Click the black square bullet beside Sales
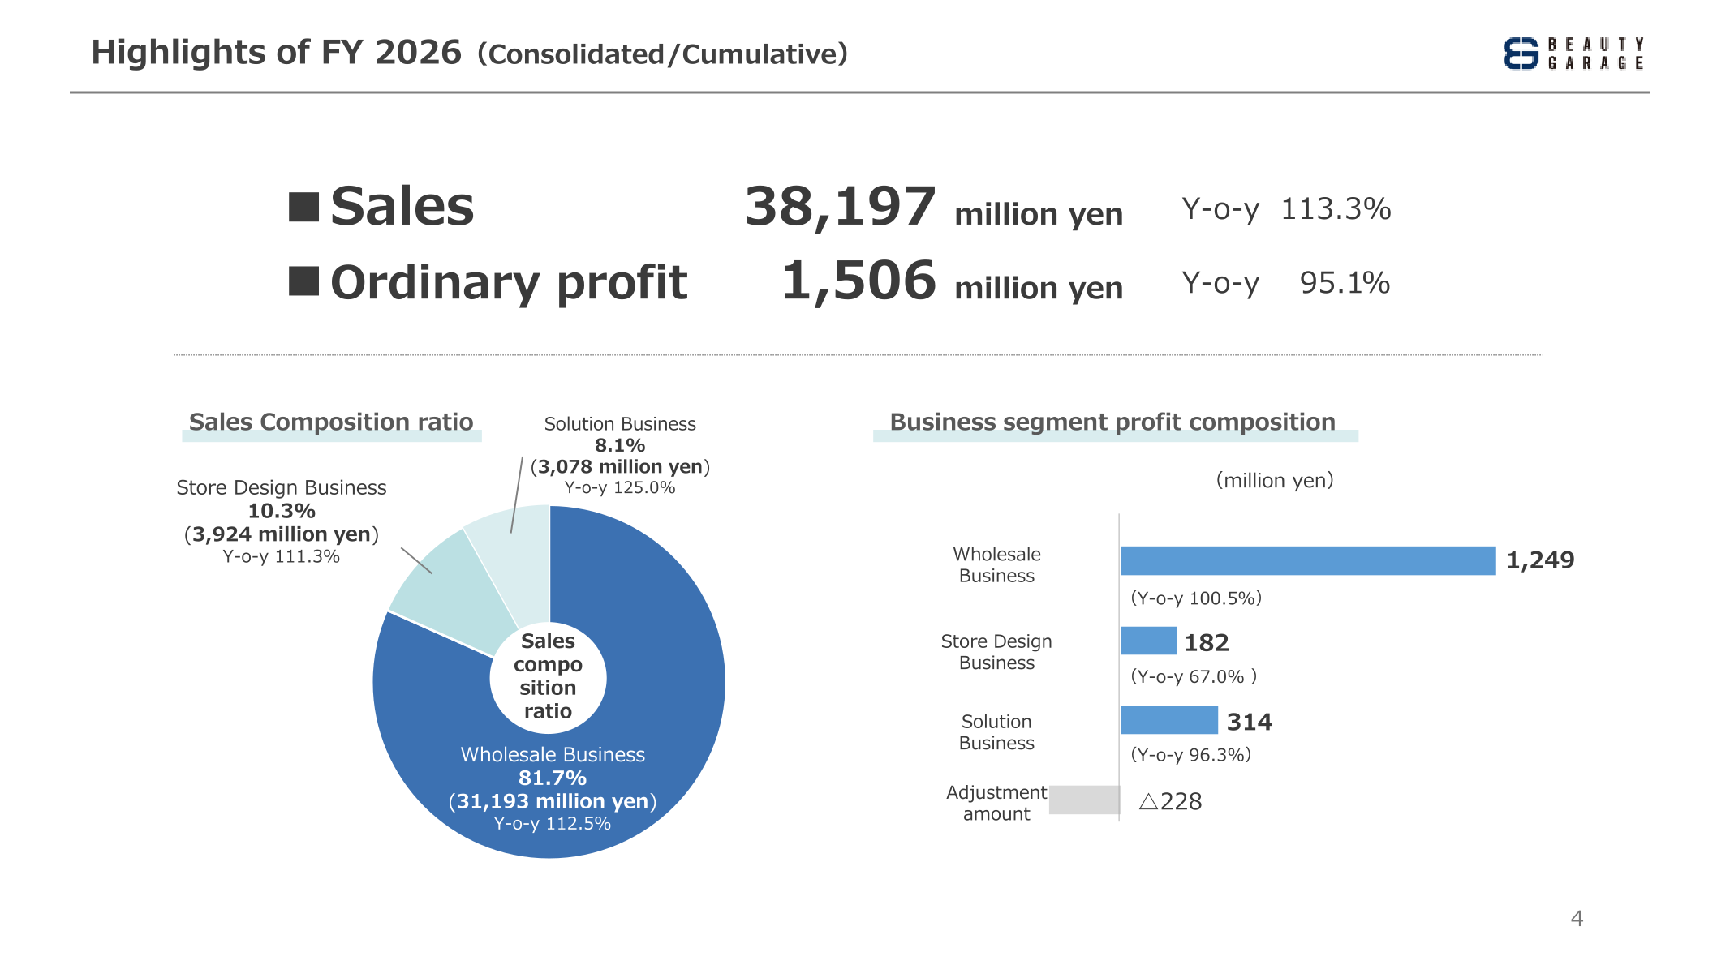 [303, 206]
